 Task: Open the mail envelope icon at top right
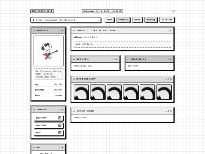pos(173,11)
